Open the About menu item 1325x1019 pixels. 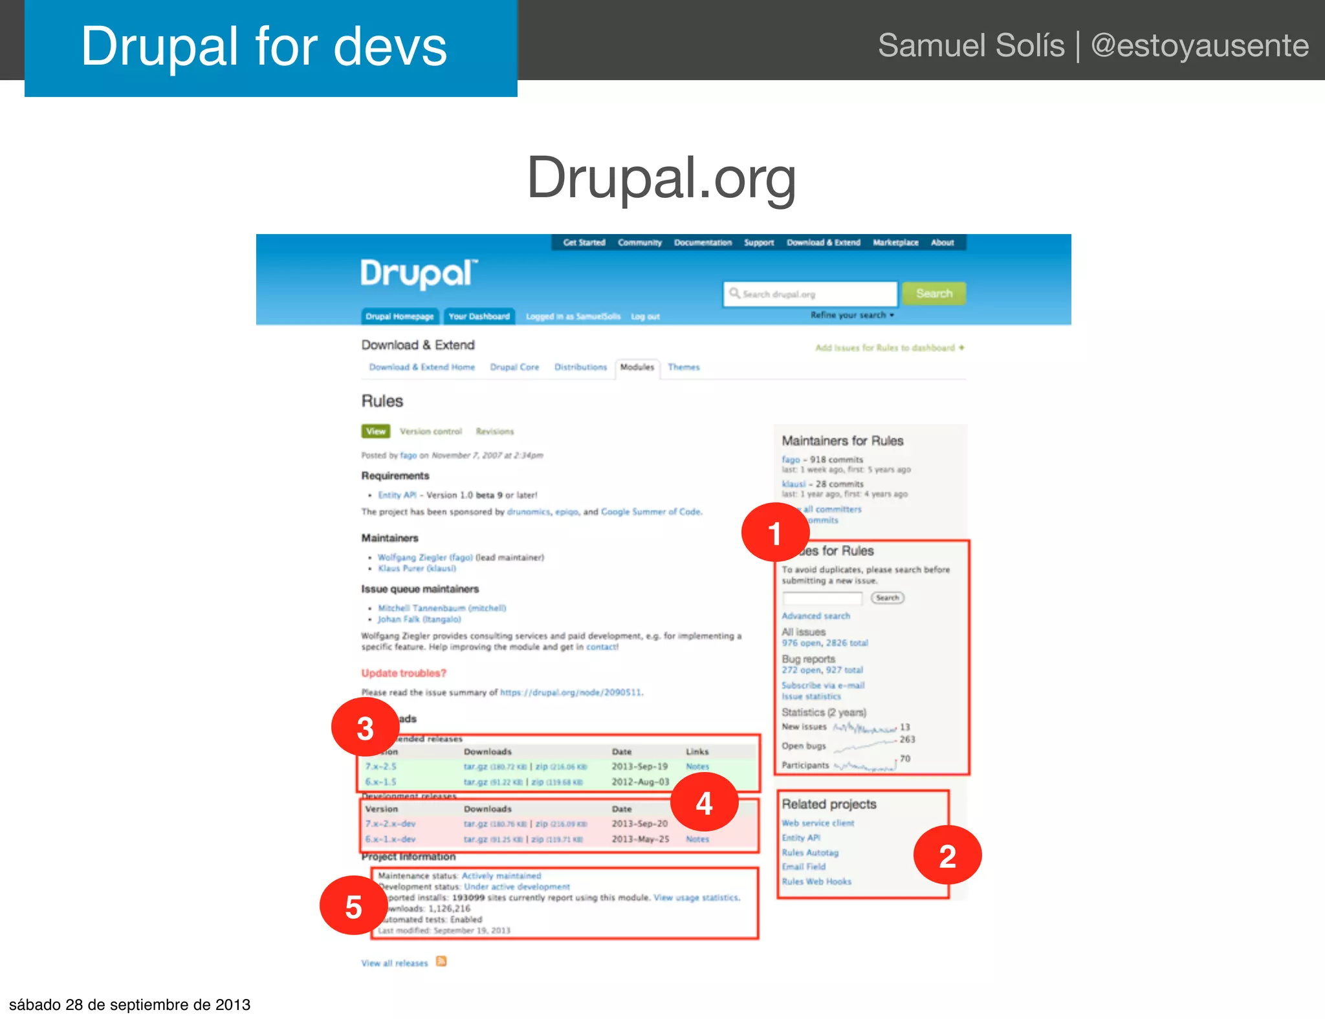pyautogui.click(x=942, y=242)
